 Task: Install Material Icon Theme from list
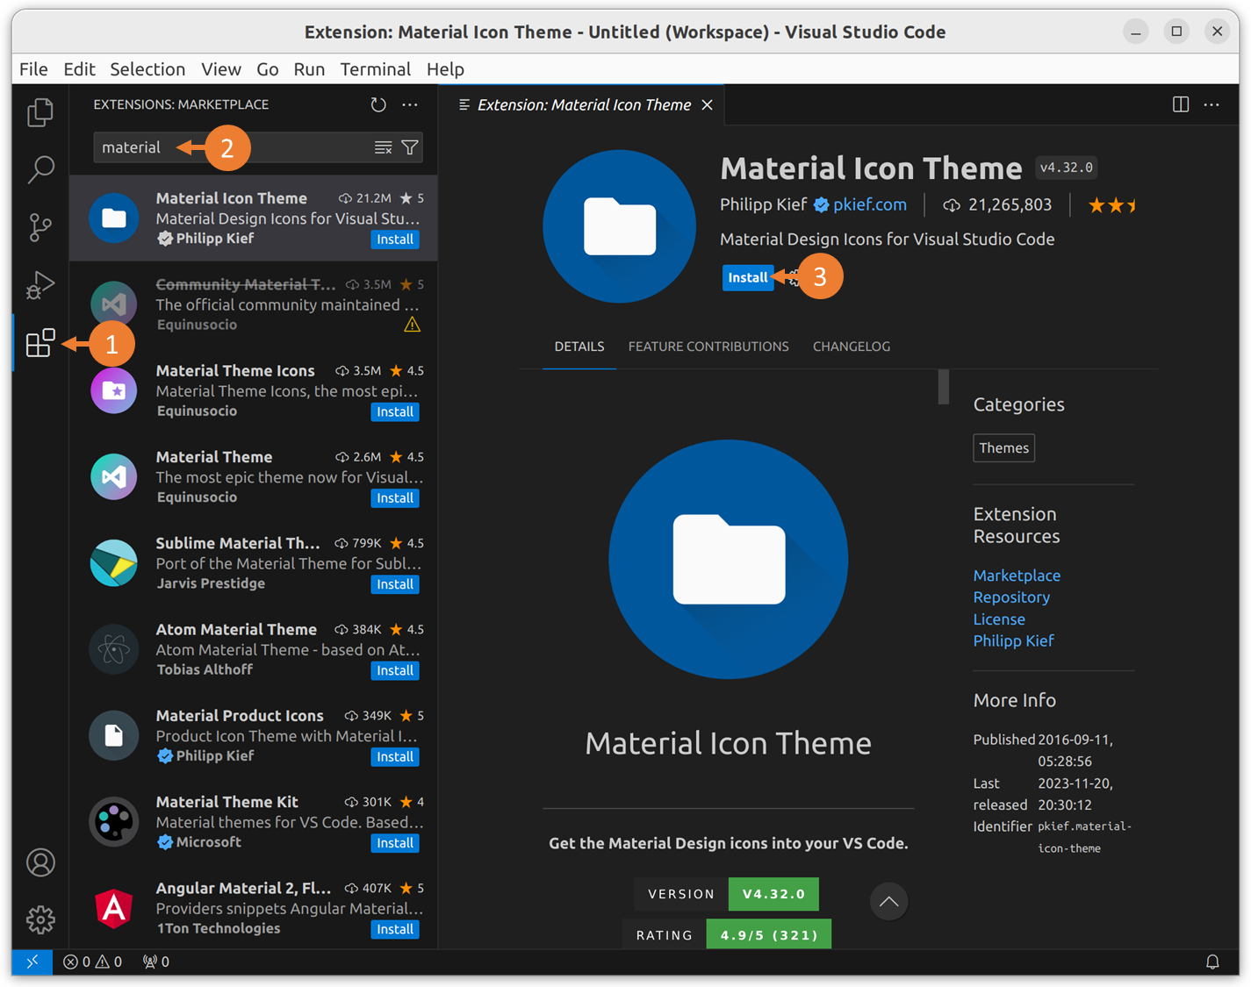pyautogui.click(x=395, y=240)
